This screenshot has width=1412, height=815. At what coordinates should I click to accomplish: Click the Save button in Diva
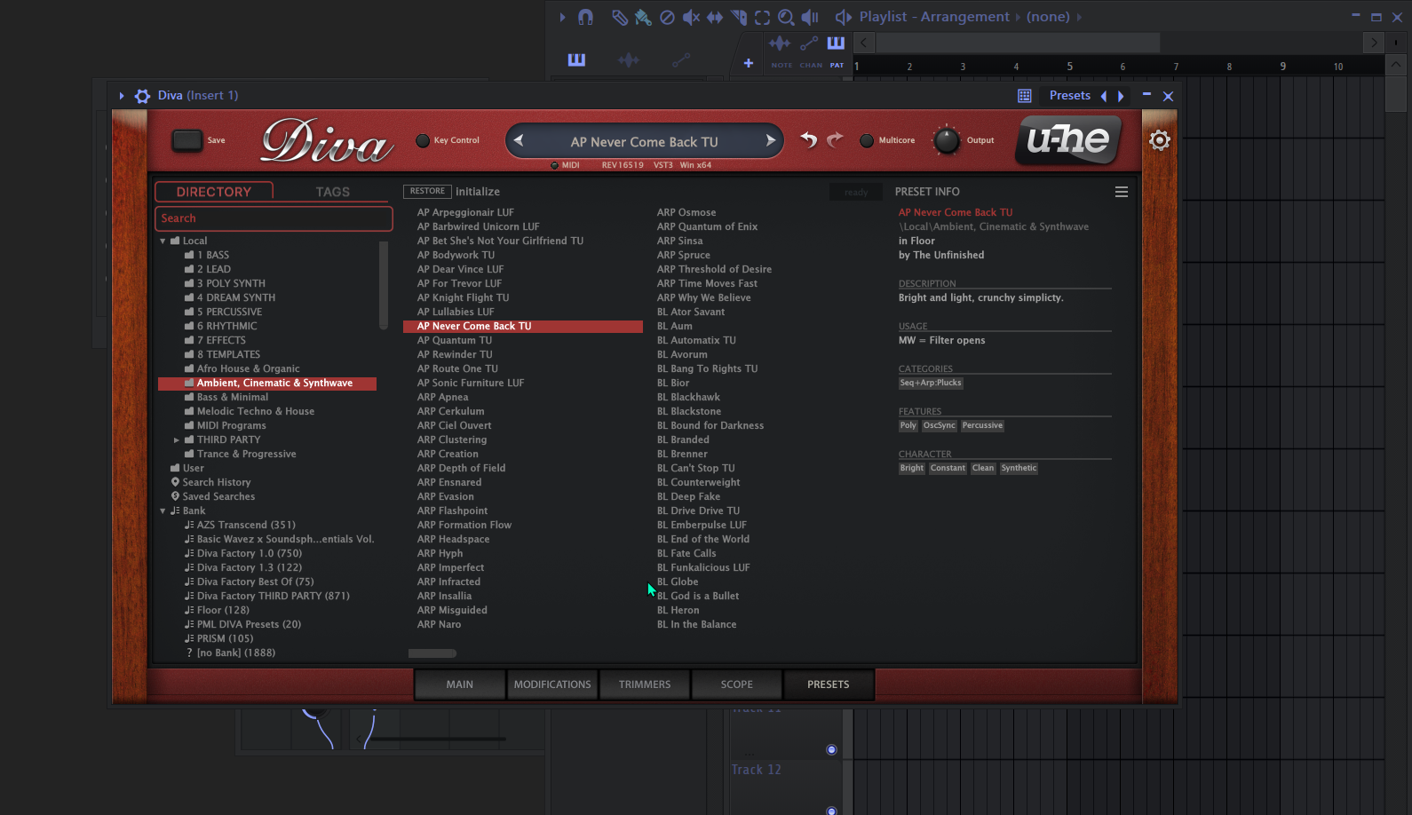pos(187,140)
